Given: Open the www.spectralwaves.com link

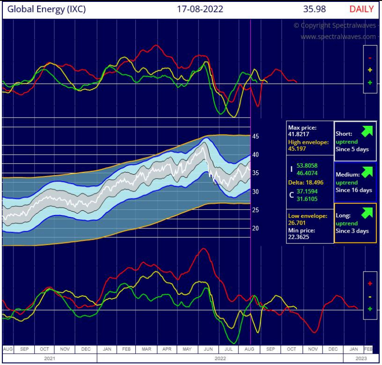Looking at the screenshot, I should (338, 36).
